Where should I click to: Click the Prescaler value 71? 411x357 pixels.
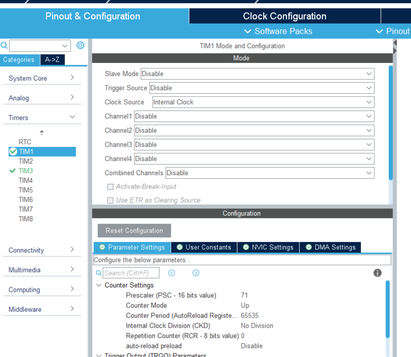coord(244,295)
